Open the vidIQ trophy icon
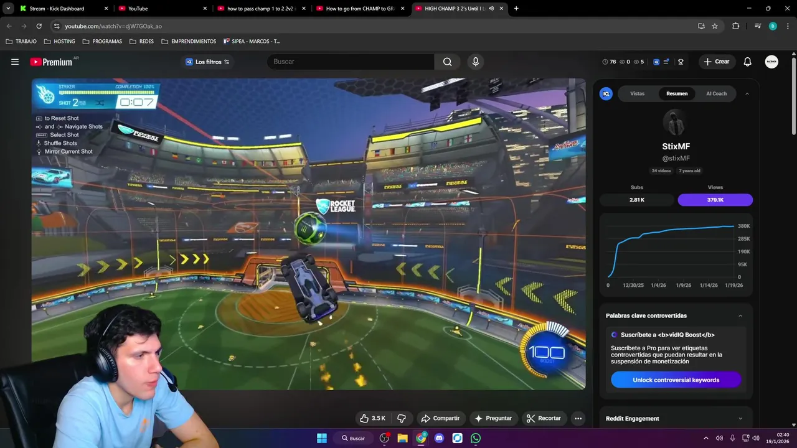The image size is (797, 448). click(681, 62)
